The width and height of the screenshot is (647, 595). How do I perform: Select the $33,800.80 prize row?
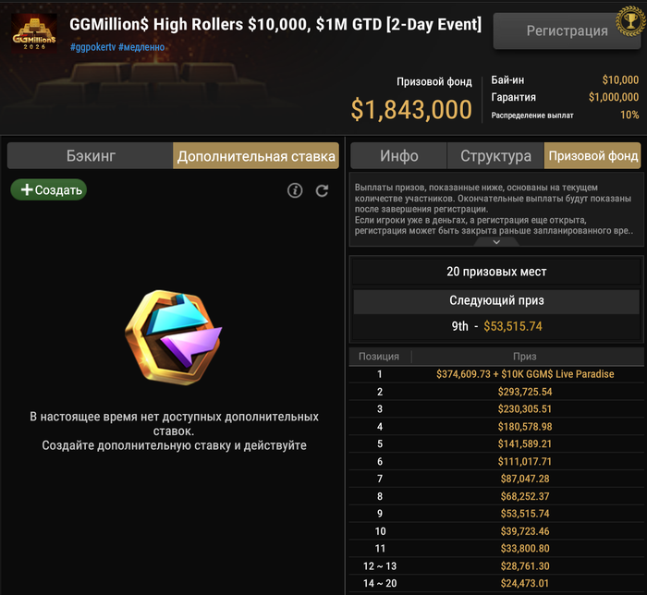[x=496, y=549]
